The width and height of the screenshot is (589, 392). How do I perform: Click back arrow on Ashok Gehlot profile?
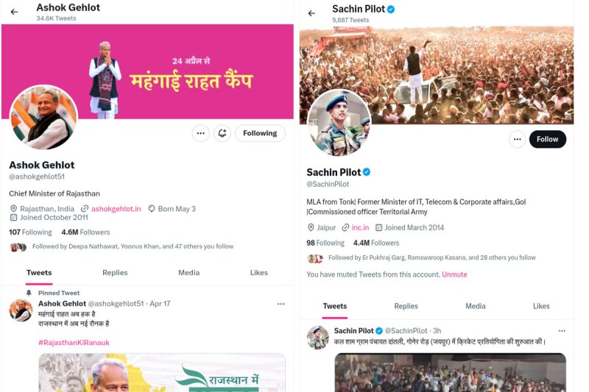(x=14, y=12)
